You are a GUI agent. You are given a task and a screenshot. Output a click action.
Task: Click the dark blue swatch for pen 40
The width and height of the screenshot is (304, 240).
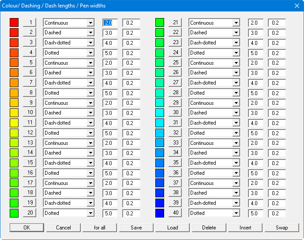tap(160, 213)
